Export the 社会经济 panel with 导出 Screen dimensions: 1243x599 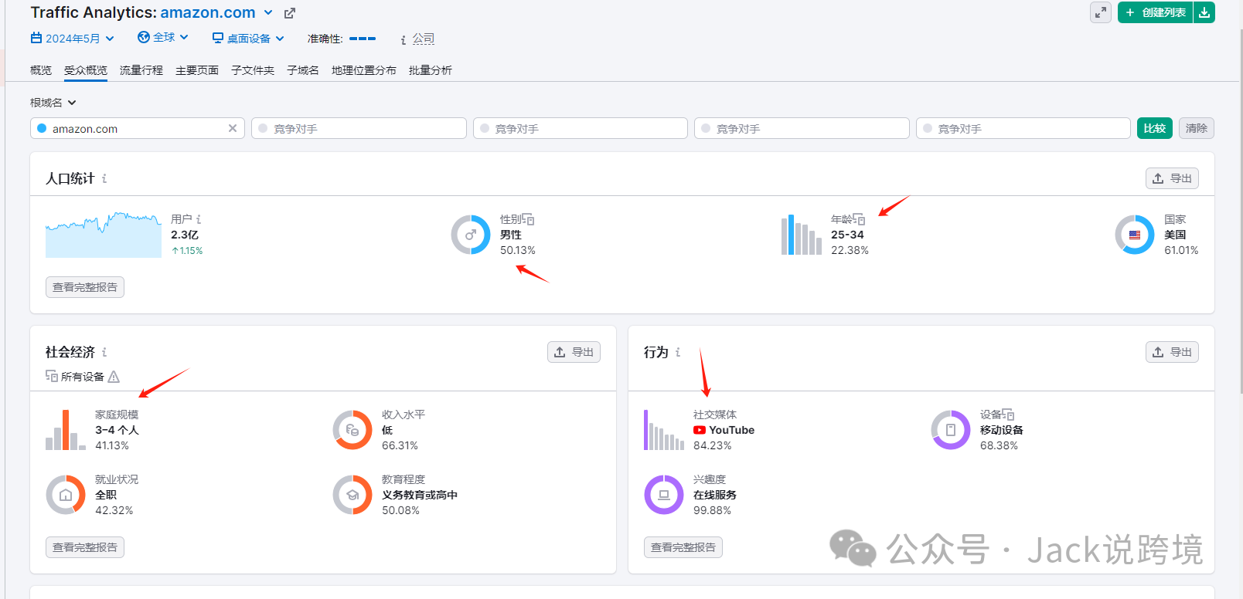pyautogui.click(x=574, y=352)
